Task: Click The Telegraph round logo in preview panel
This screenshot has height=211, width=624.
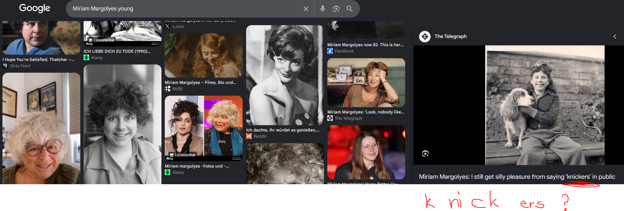Action: pyautogui.click(x=425, y=36)
